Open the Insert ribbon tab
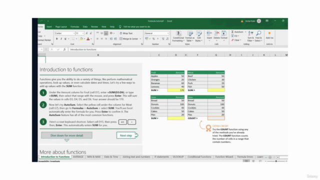Screen dimensions: 320x180 pyautogui.click(x=49, y=26)
